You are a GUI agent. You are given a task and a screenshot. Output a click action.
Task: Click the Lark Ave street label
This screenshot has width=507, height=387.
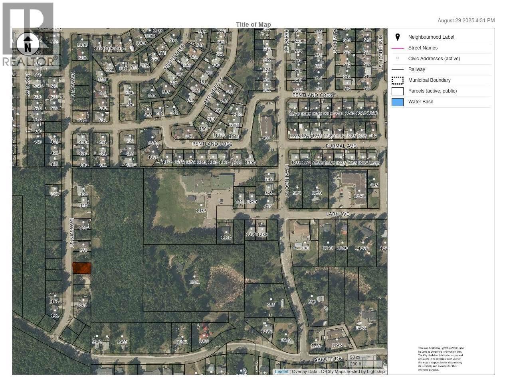click(337, 214)
